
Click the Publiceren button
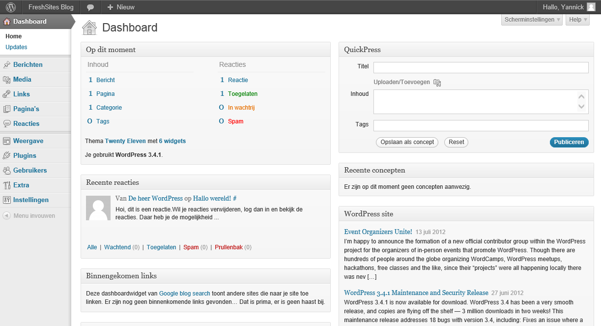569,142
